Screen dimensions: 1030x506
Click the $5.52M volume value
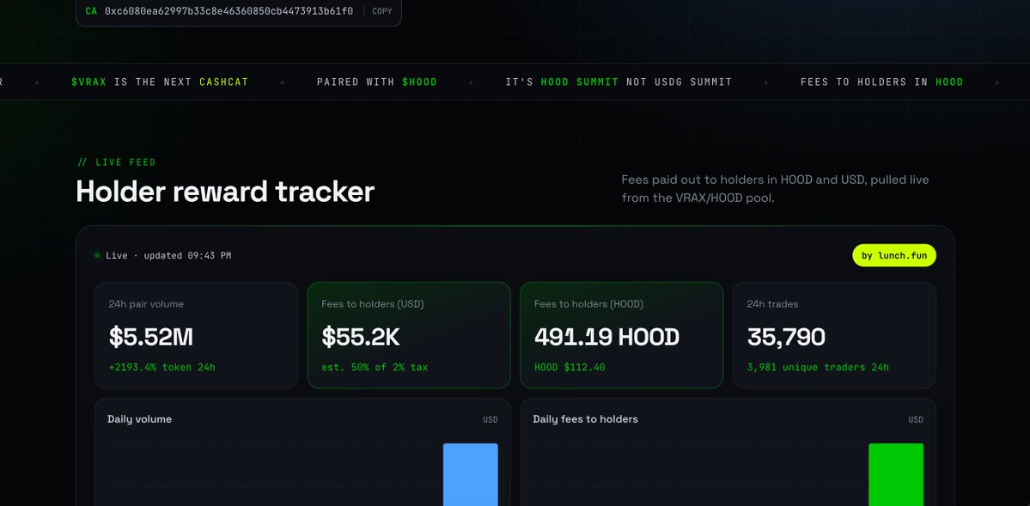(x=151, y=337)
